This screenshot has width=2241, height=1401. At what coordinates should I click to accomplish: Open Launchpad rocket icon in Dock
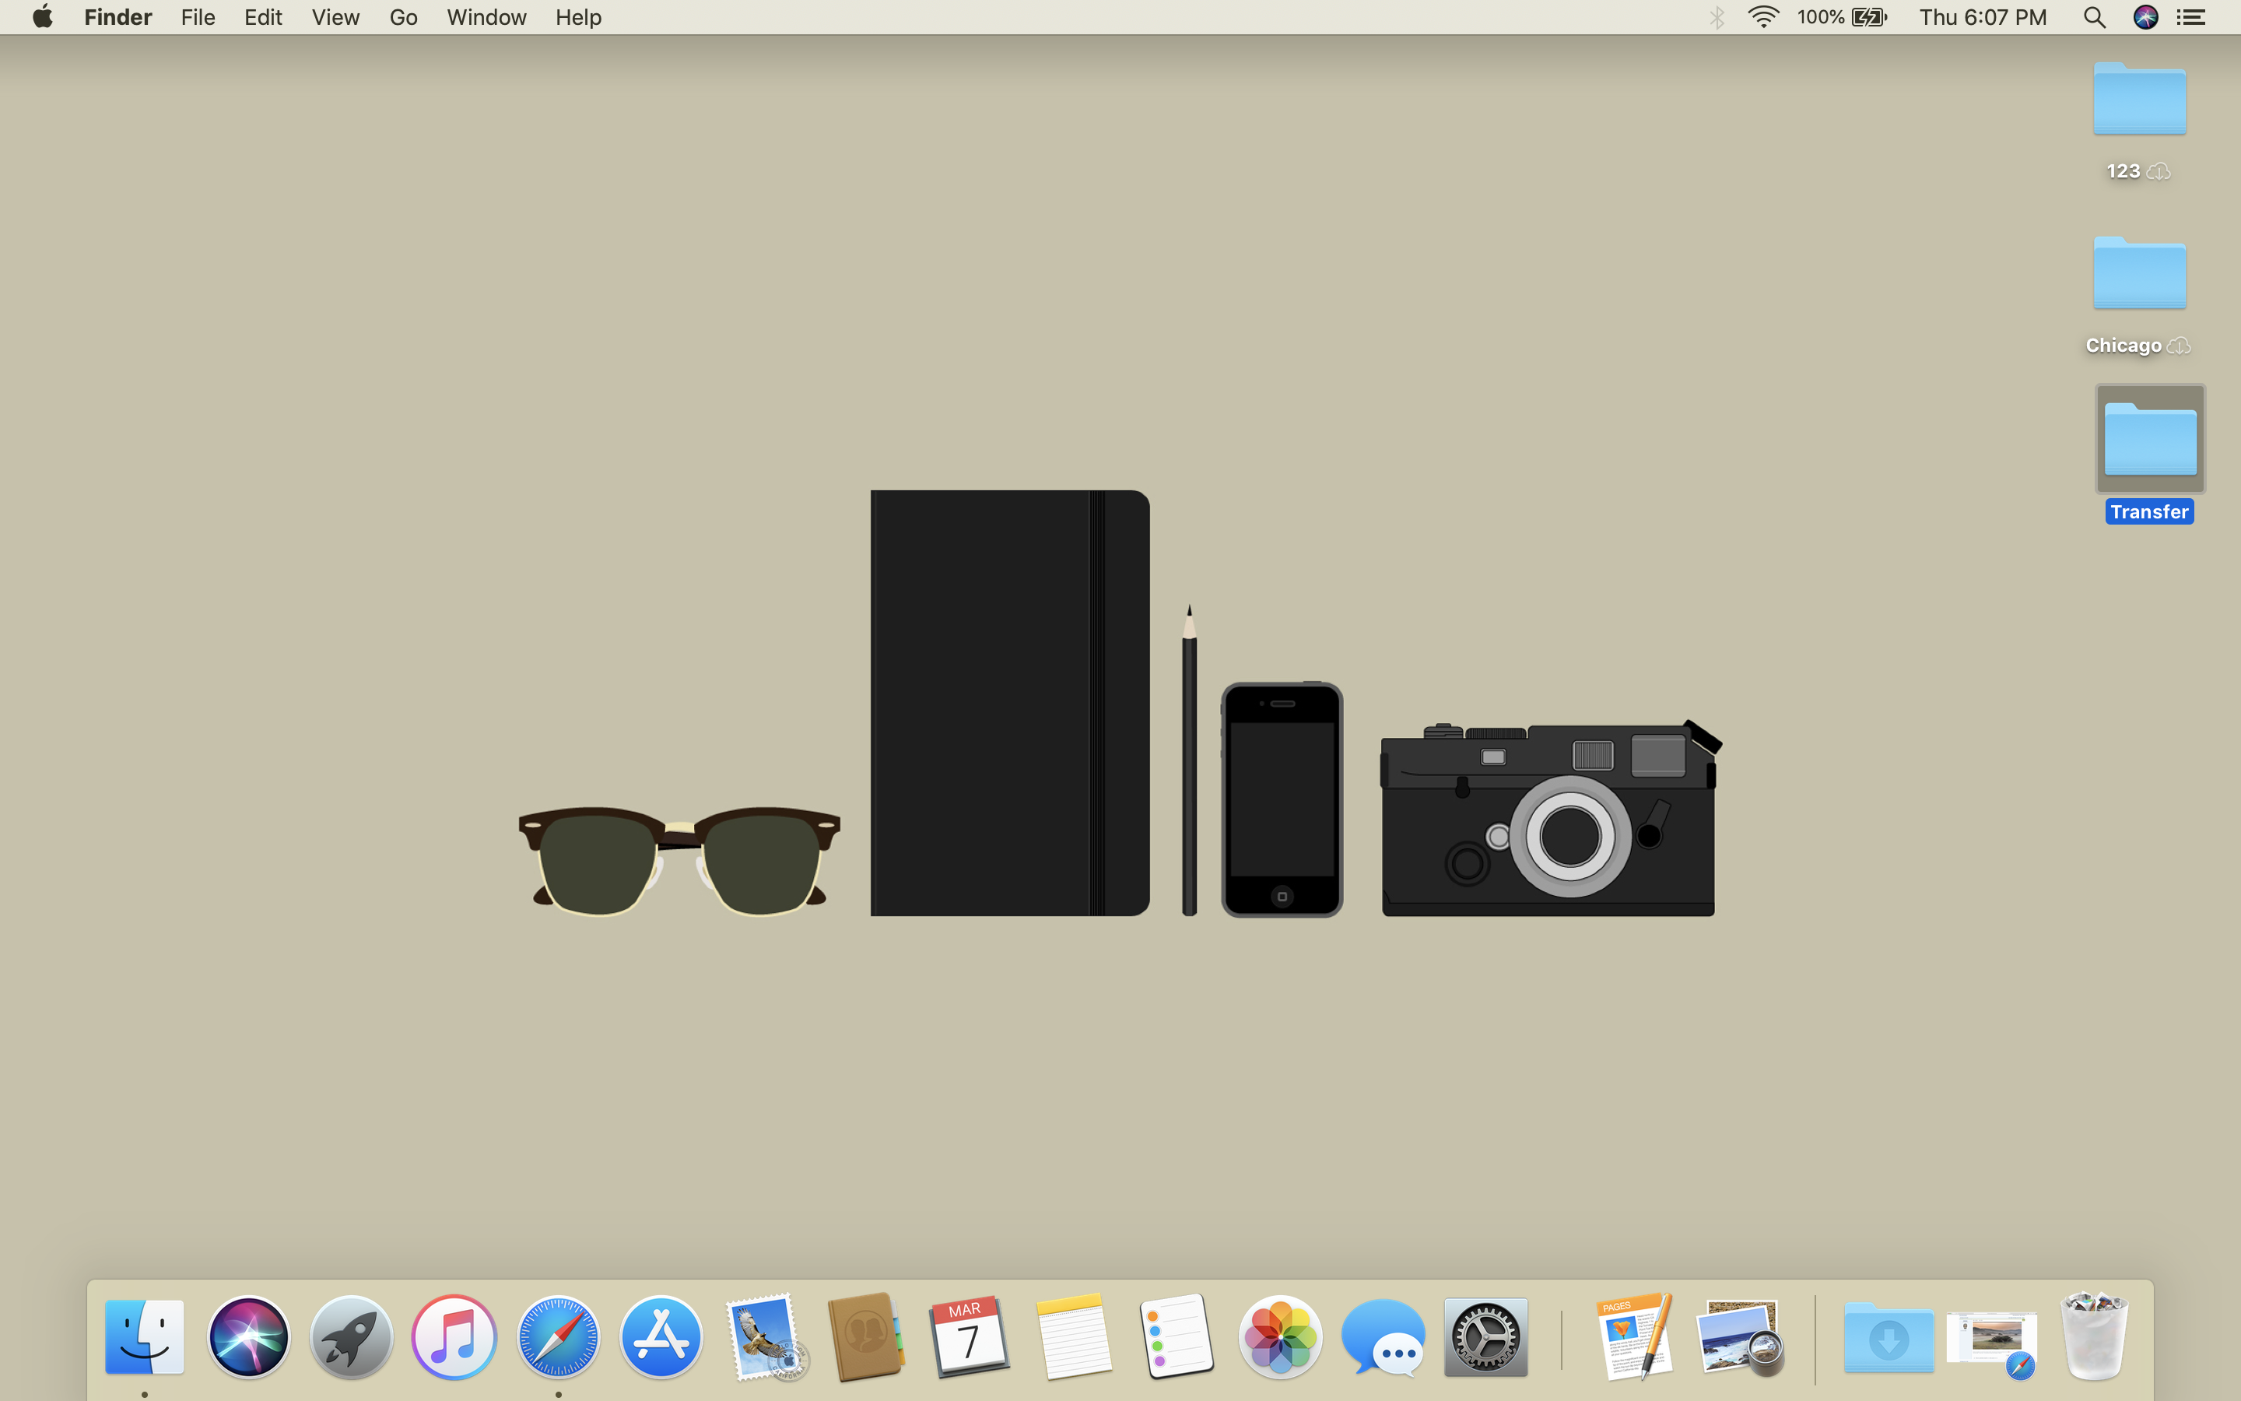click(x=351, y=1336)
